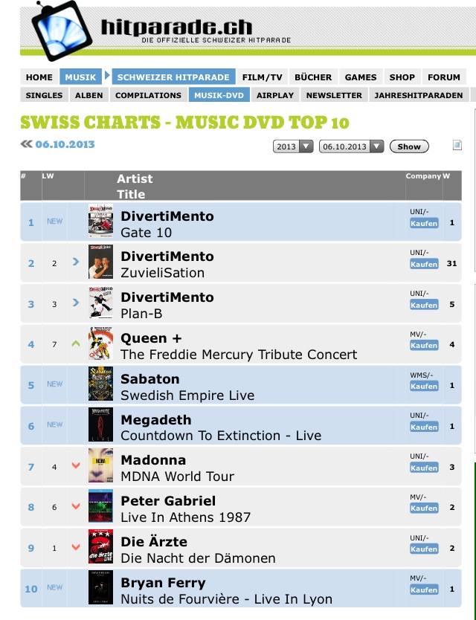
Task: Open the FORUM menu item
Action: tap(443, 77)
